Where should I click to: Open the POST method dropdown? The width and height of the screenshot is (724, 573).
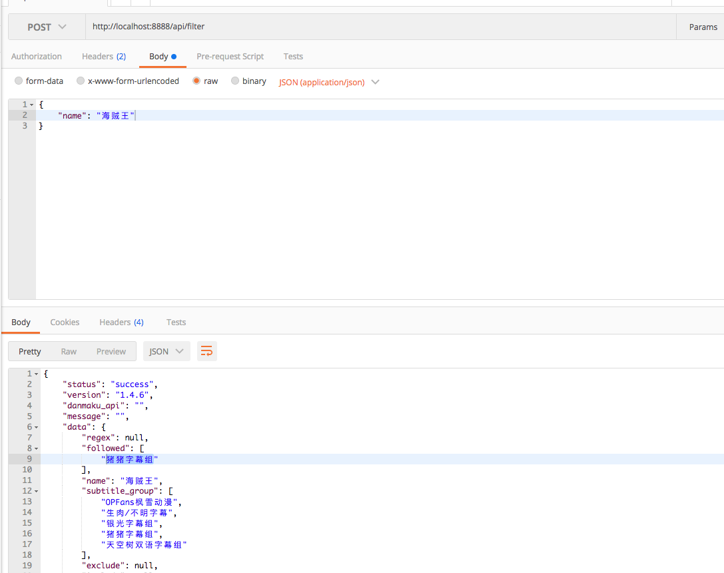47,27
